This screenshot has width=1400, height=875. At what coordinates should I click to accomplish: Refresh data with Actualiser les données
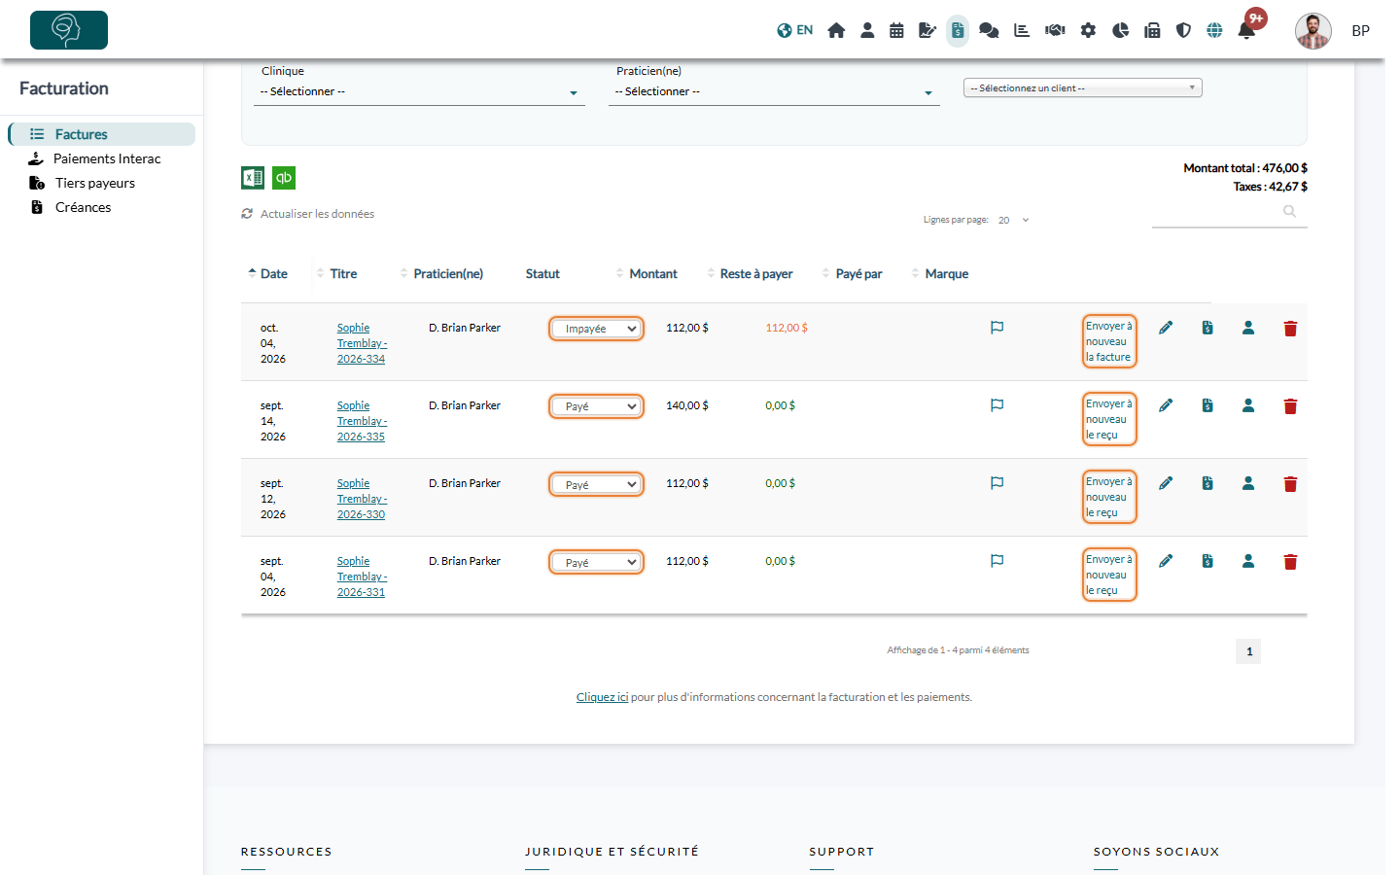point(308,214)
